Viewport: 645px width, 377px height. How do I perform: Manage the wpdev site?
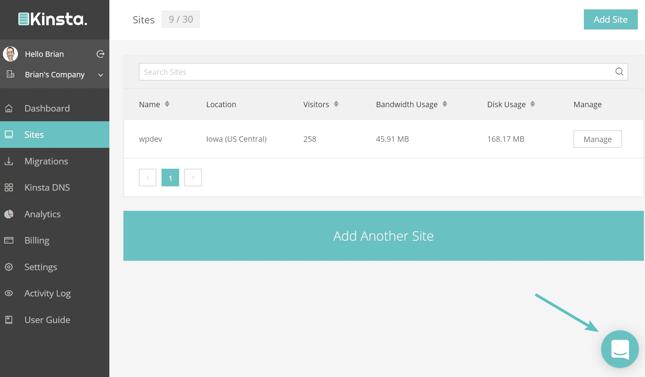pyautogui.click(x=597, y=139)
